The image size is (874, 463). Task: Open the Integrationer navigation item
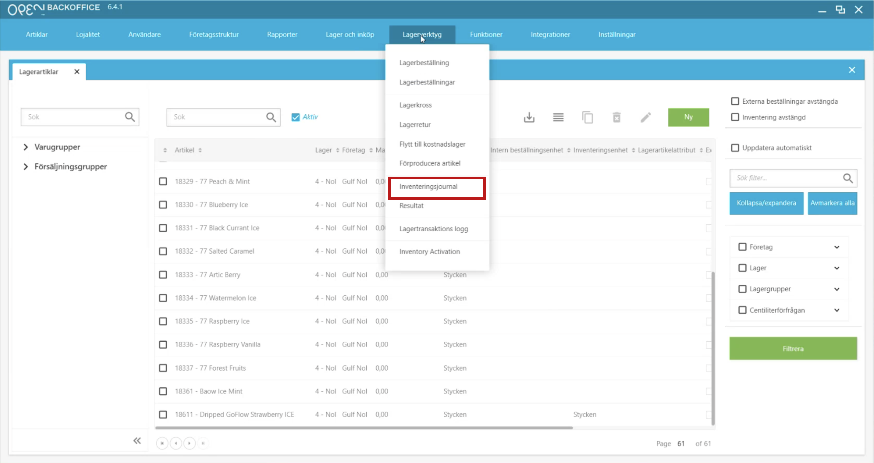[x=550, y=34]
